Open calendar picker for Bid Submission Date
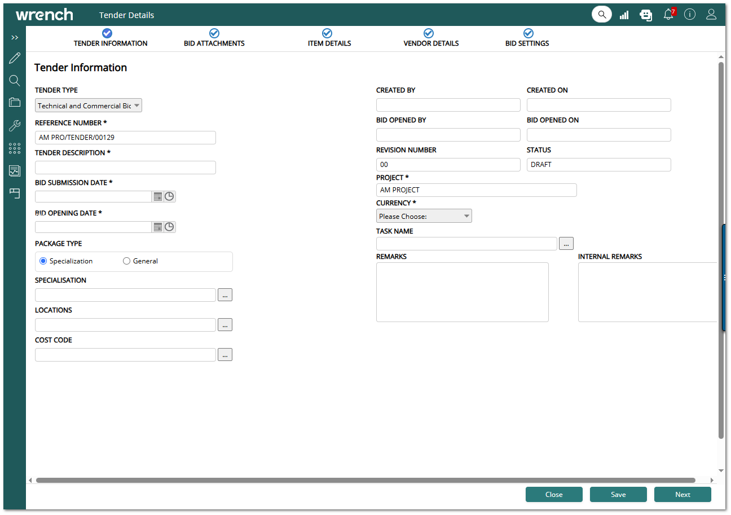 pos(158,197)
